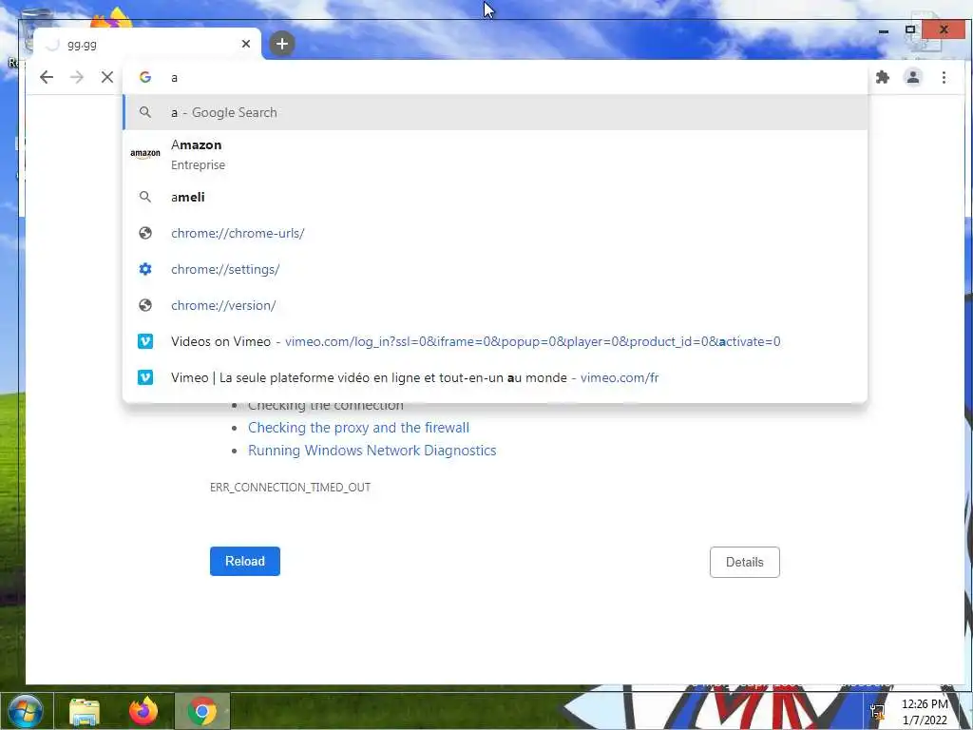Open the Windows Start menu
973x730 pixels.
25,711
